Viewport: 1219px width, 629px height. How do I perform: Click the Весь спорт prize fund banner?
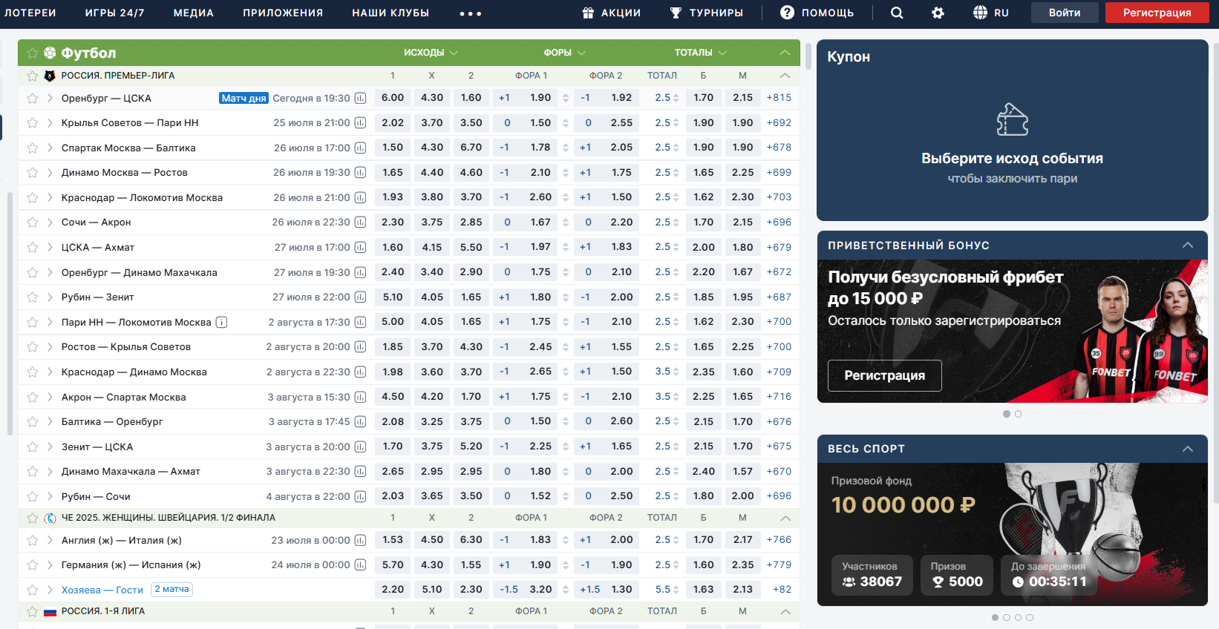1013,534
